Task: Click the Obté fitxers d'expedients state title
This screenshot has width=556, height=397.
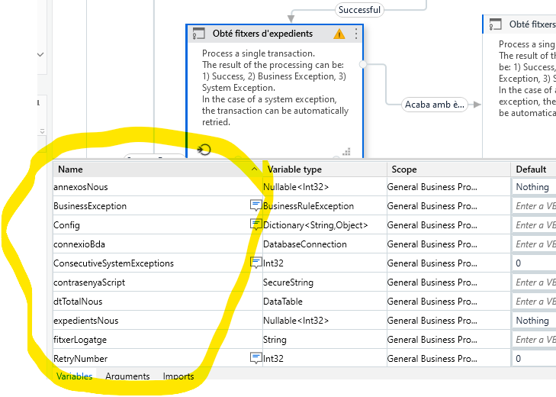Action: tap(263, 34)
